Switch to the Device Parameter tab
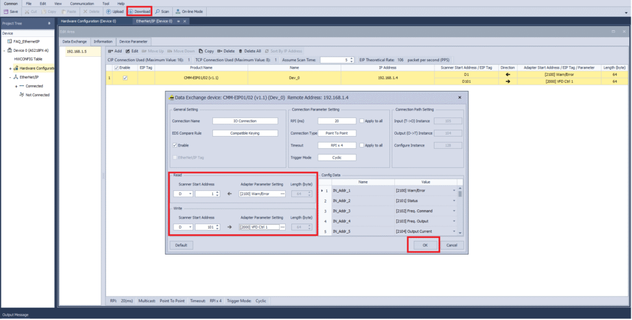 [133, 41]
